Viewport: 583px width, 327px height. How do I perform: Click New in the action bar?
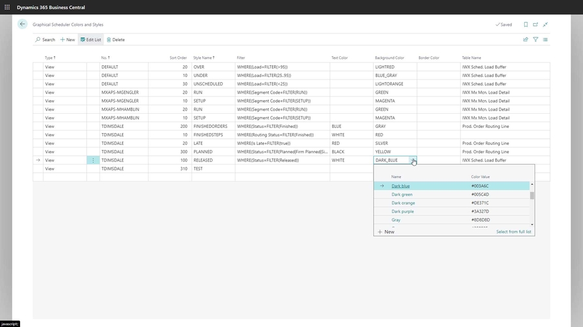[x=67, y=39]
